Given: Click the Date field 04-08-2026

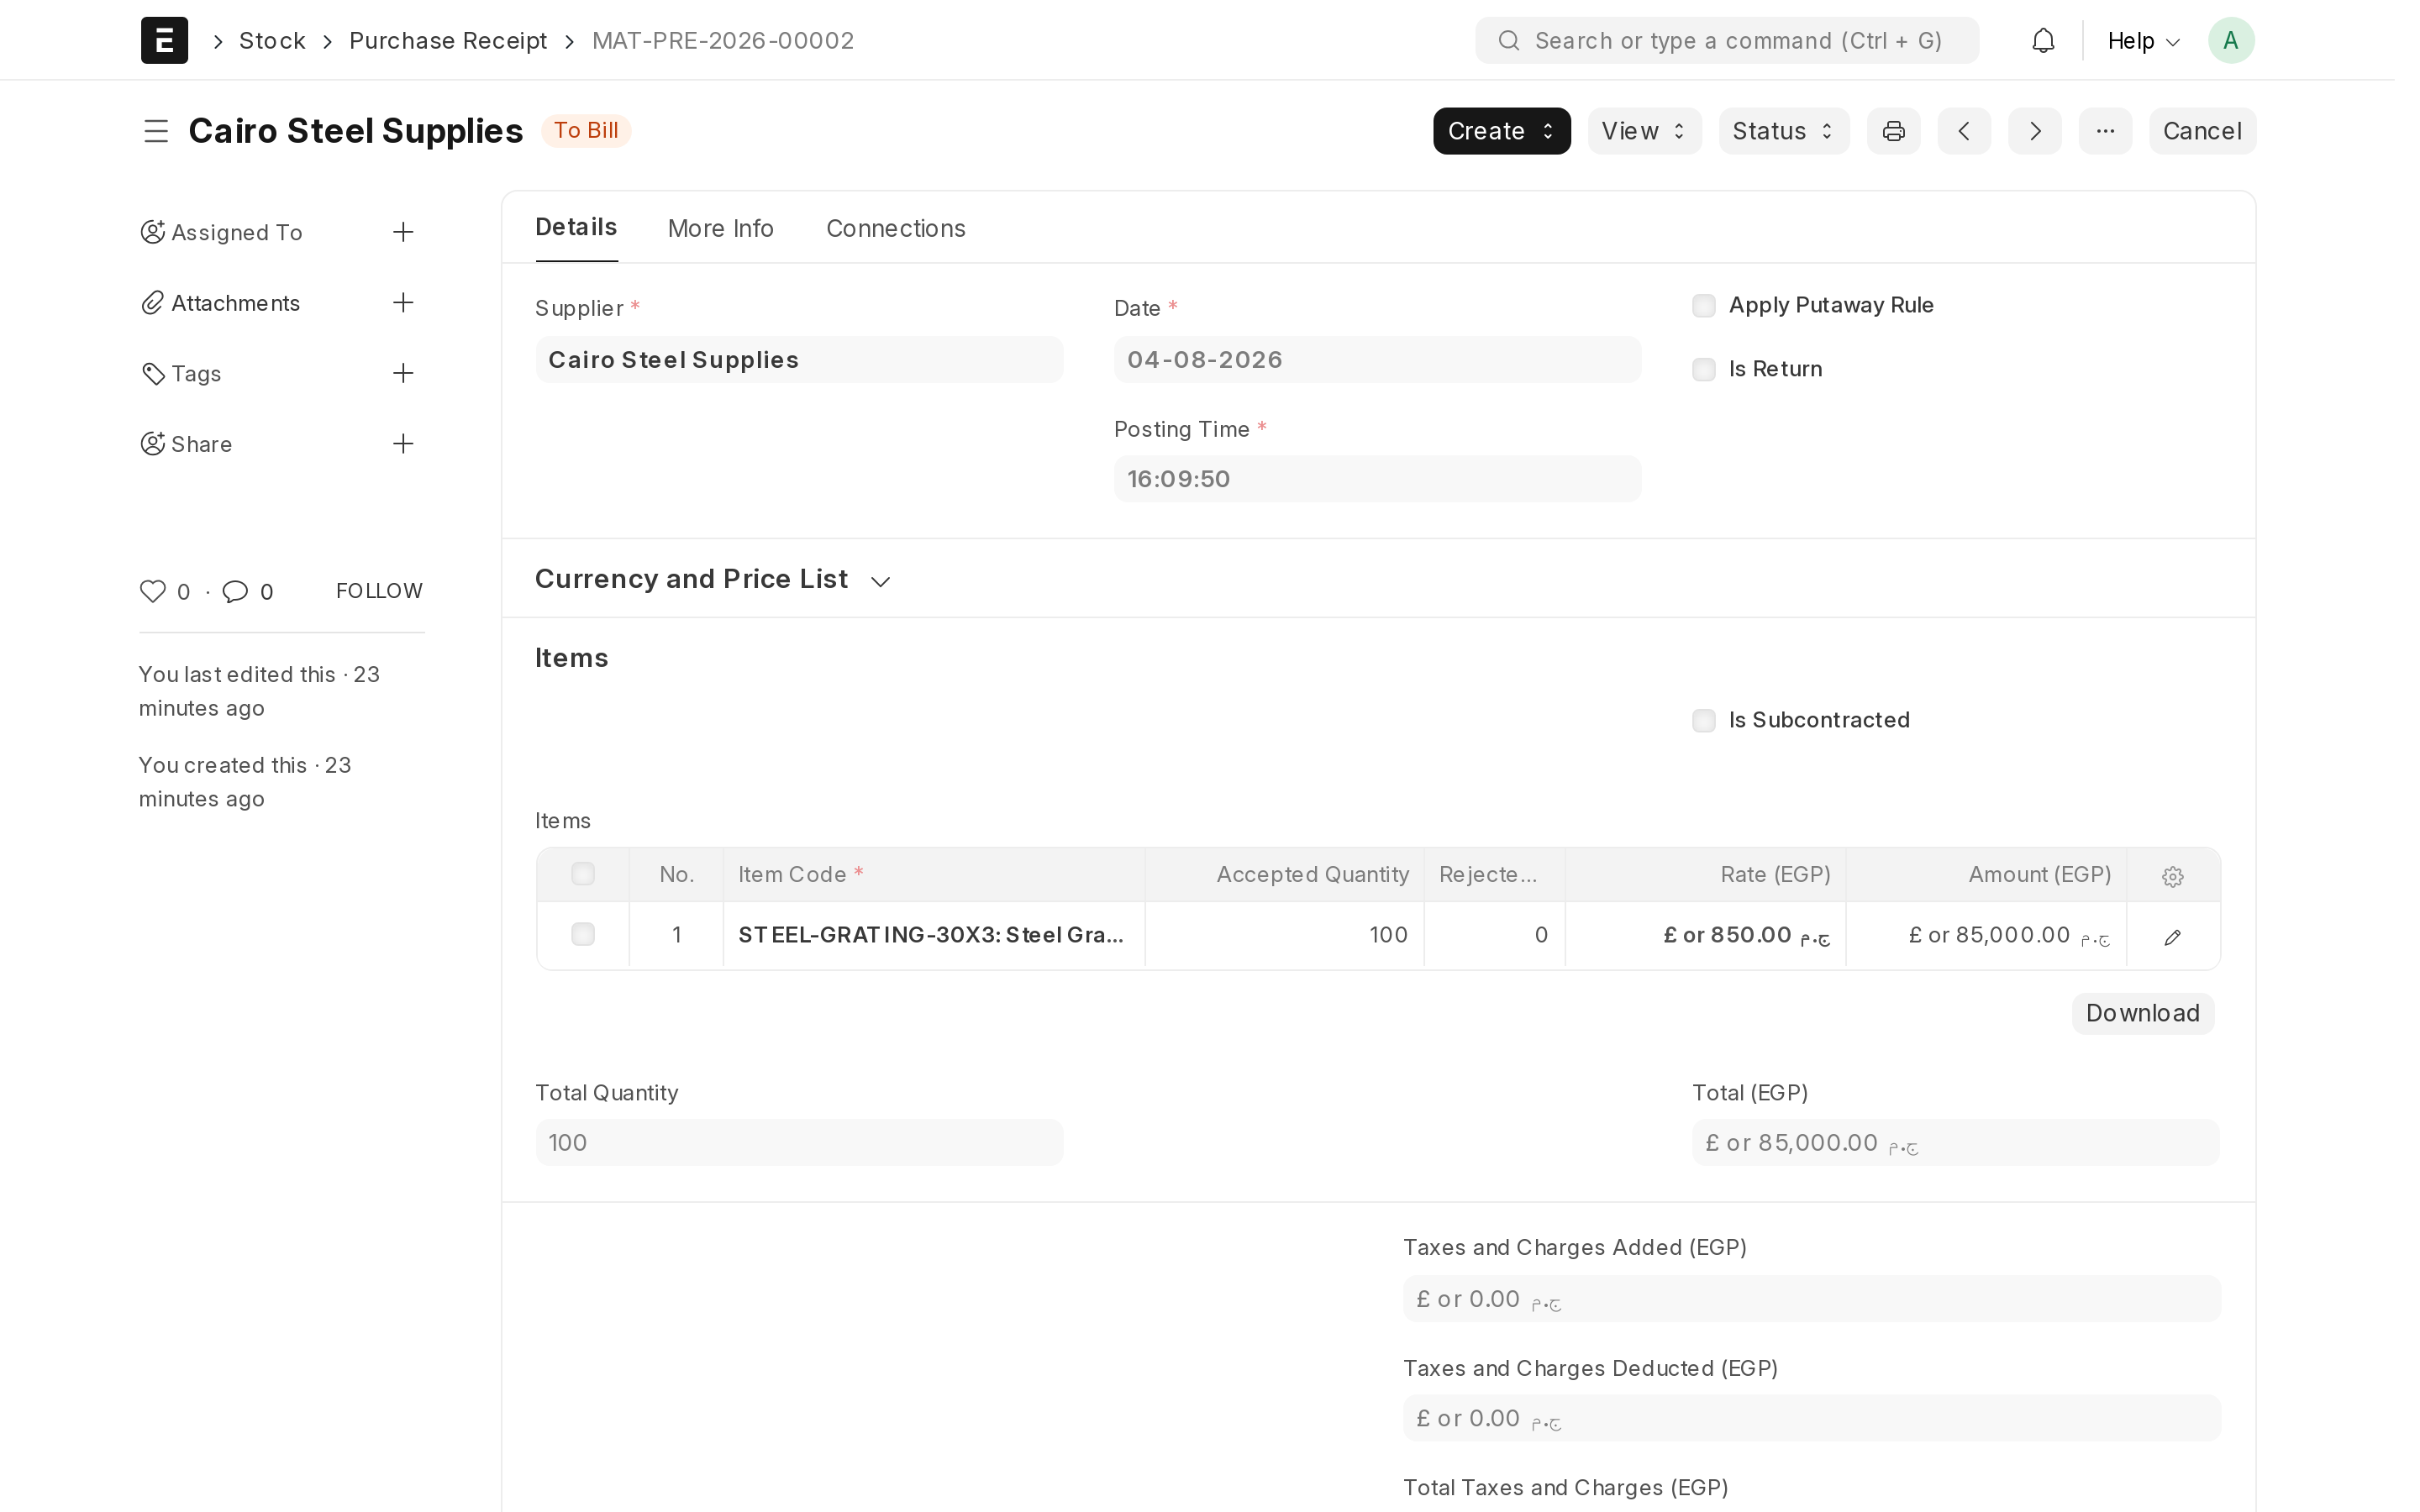Looking at the screenshot, I should tap(1377, 359).
